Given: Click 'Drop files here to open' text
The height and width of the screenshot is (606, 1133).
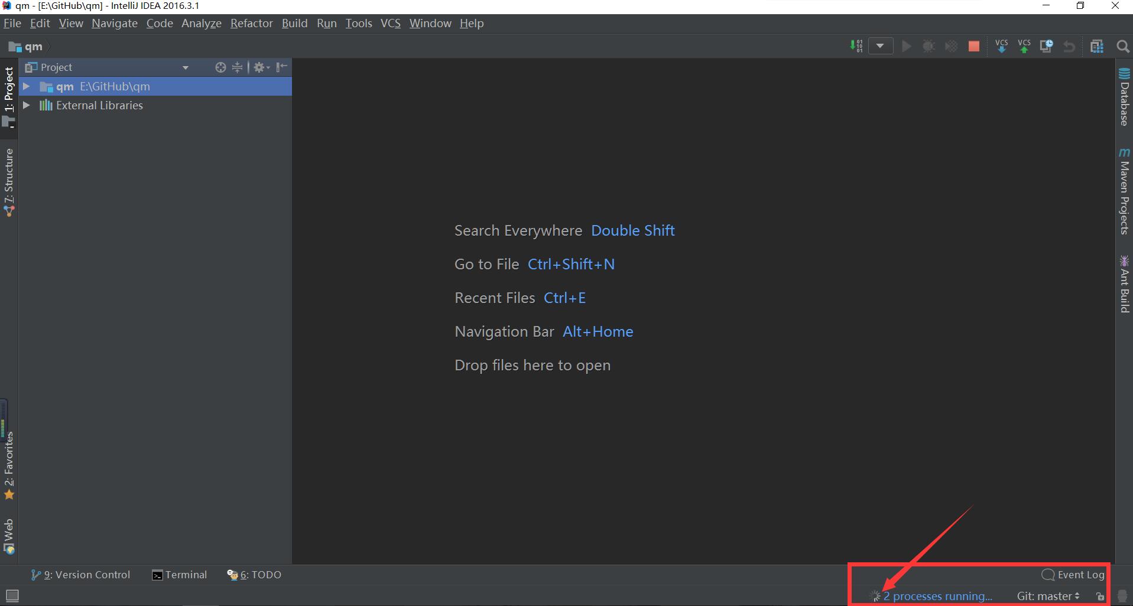Looking at the screenshot, I should point(533,365).
